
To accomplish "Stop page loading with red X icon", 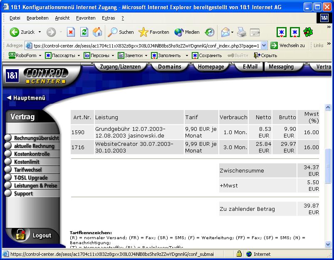I will click(71, 32).
